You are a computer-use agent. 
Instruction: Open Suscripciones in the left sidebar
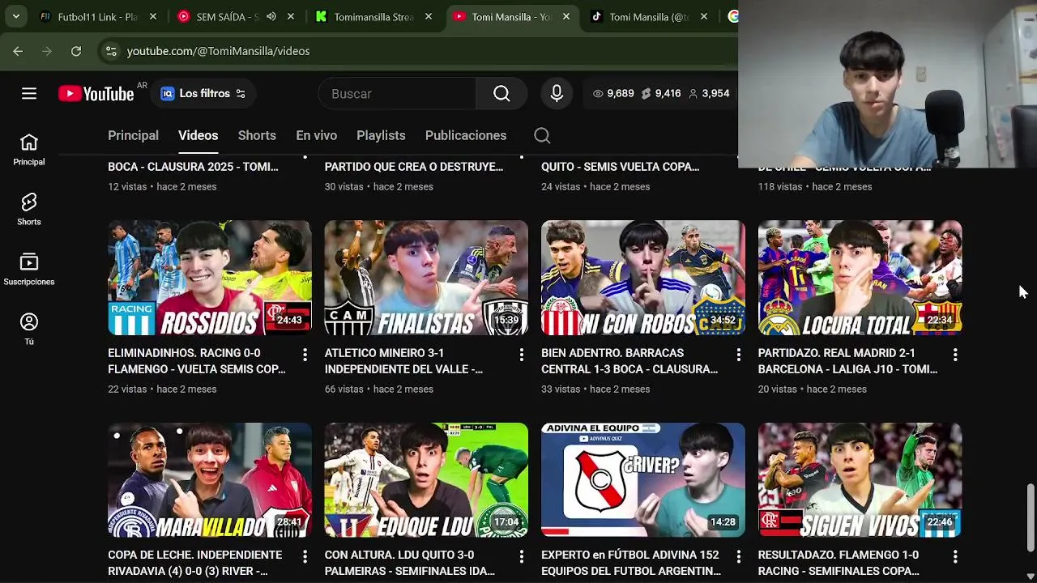(29, 270)
